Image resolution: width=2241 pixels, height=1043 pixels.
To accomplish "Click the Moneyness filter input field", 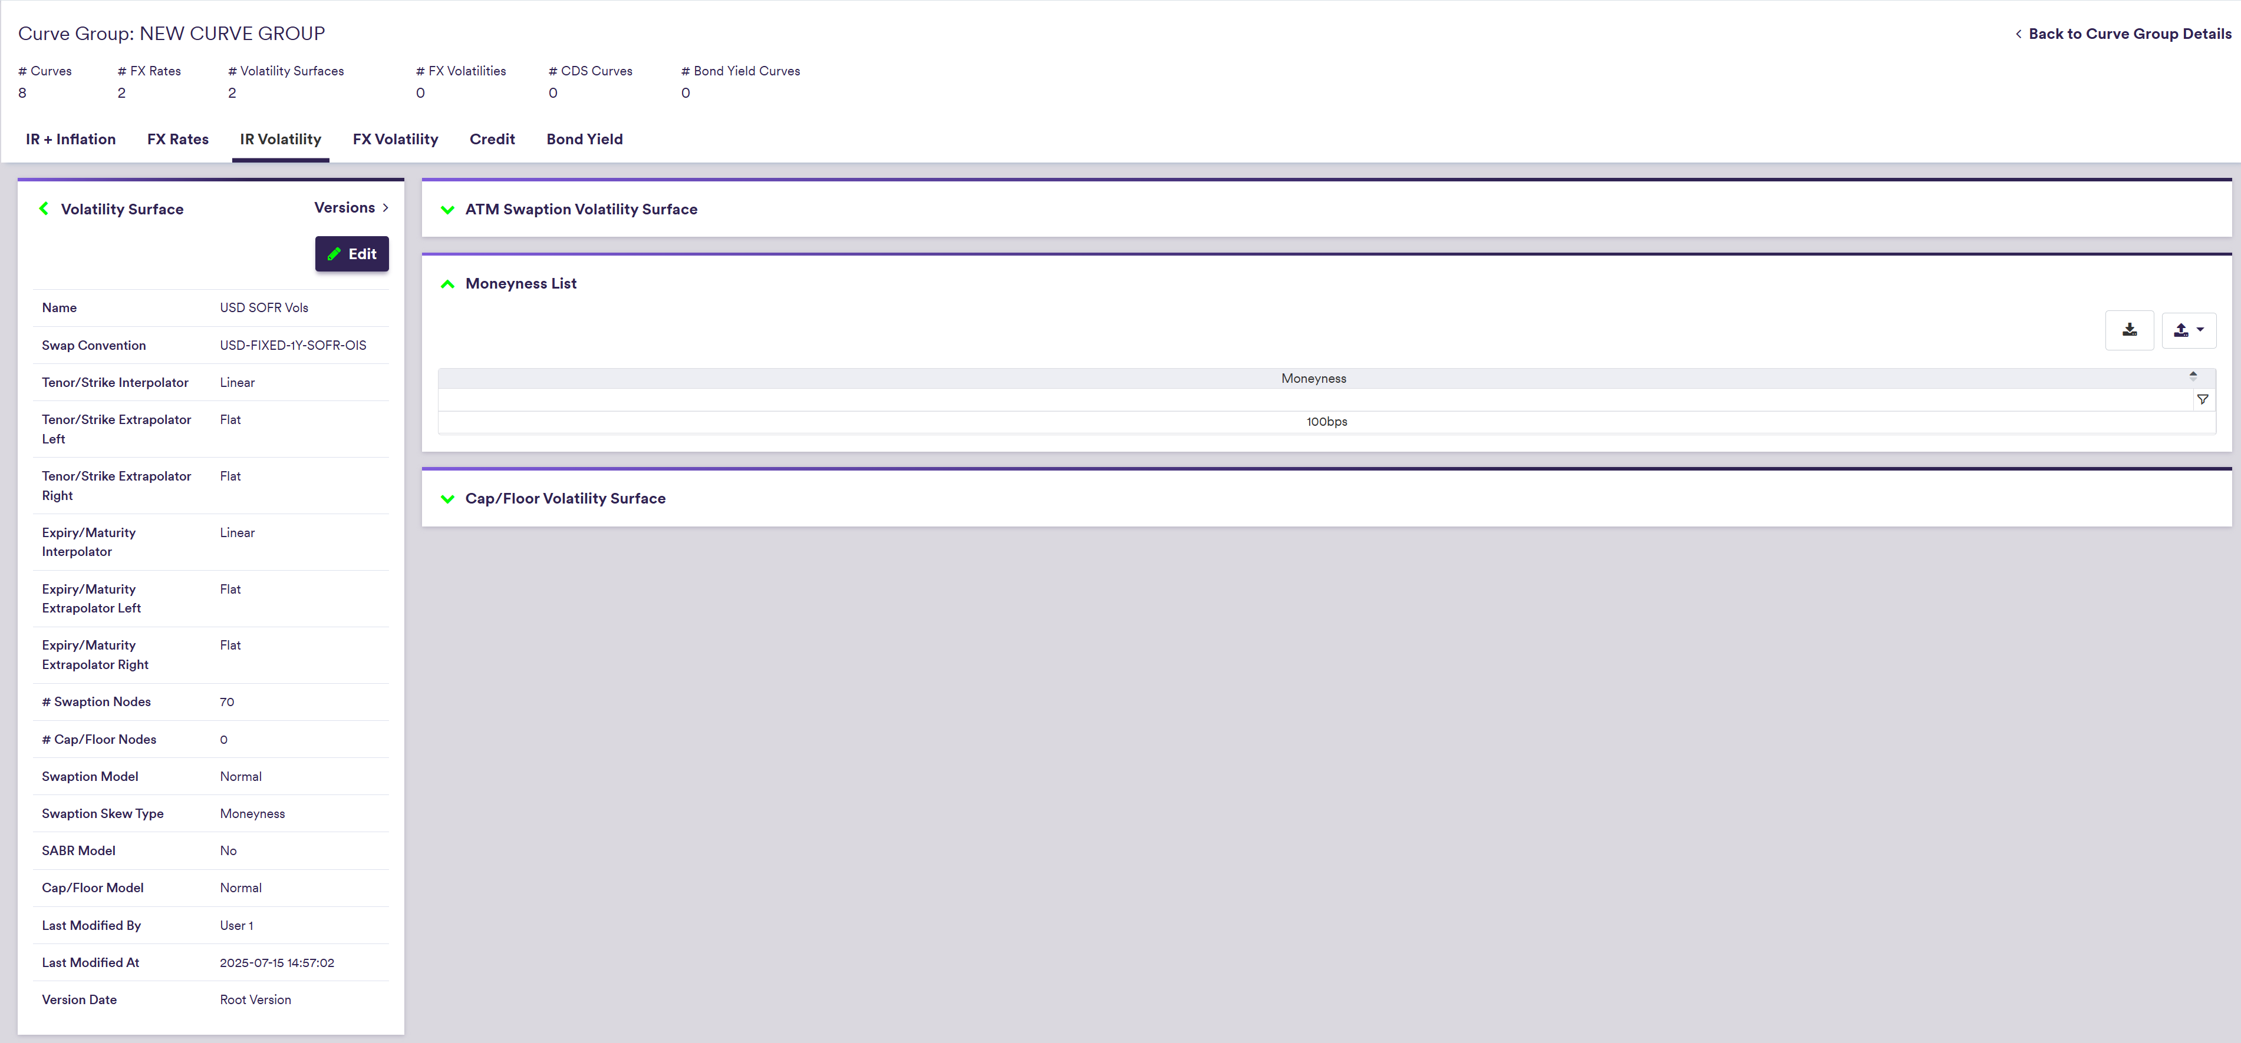I will coord(1314,400).
